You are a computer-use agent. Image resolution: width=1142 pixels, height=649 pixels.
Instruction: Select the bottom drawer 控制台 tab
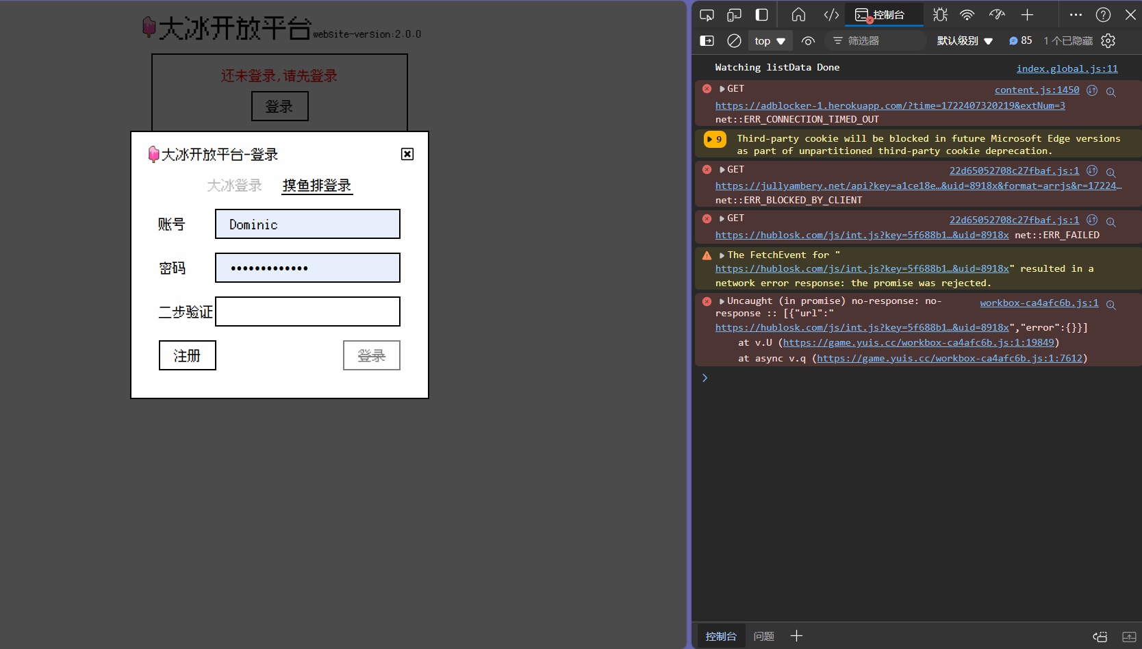[x=721, y=636]
